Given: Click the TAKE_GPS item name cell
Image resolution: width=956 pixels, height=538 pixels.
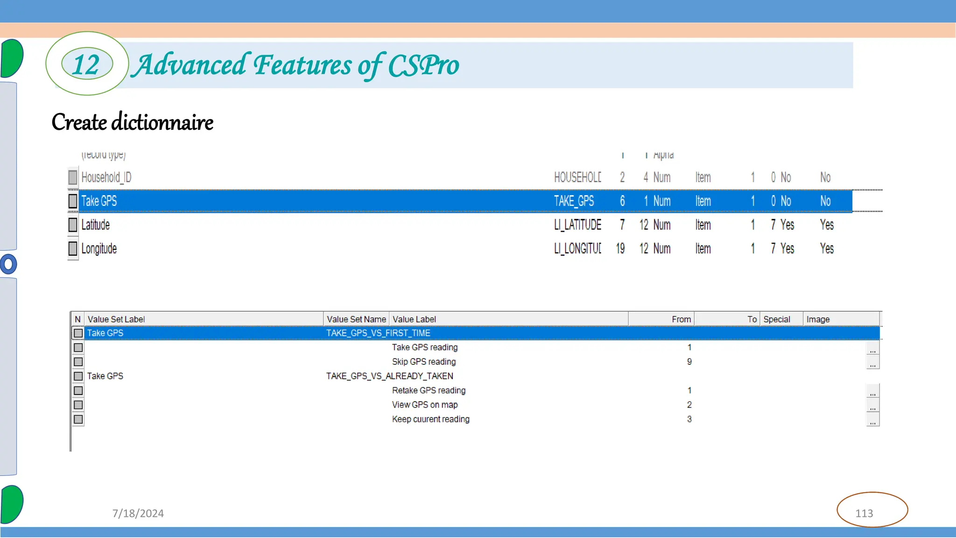Looking at the screenshot, I should tap(574, 201).
